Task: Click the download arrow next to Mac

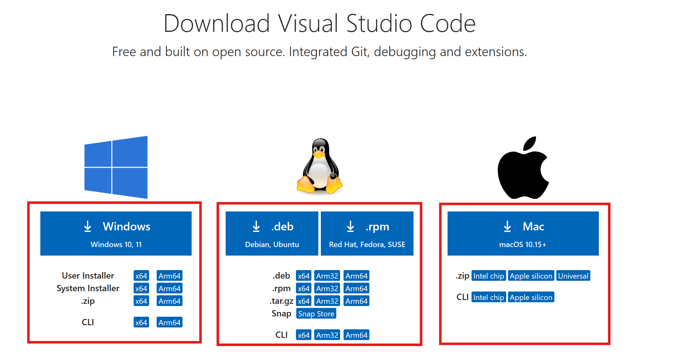Action: point(507,227)
